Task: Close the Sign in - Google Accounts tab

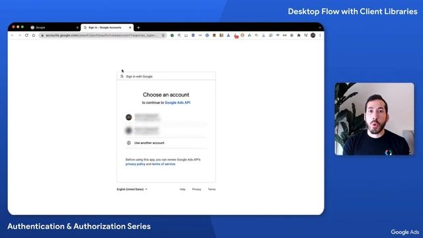Action: click(x=130, y=28)
